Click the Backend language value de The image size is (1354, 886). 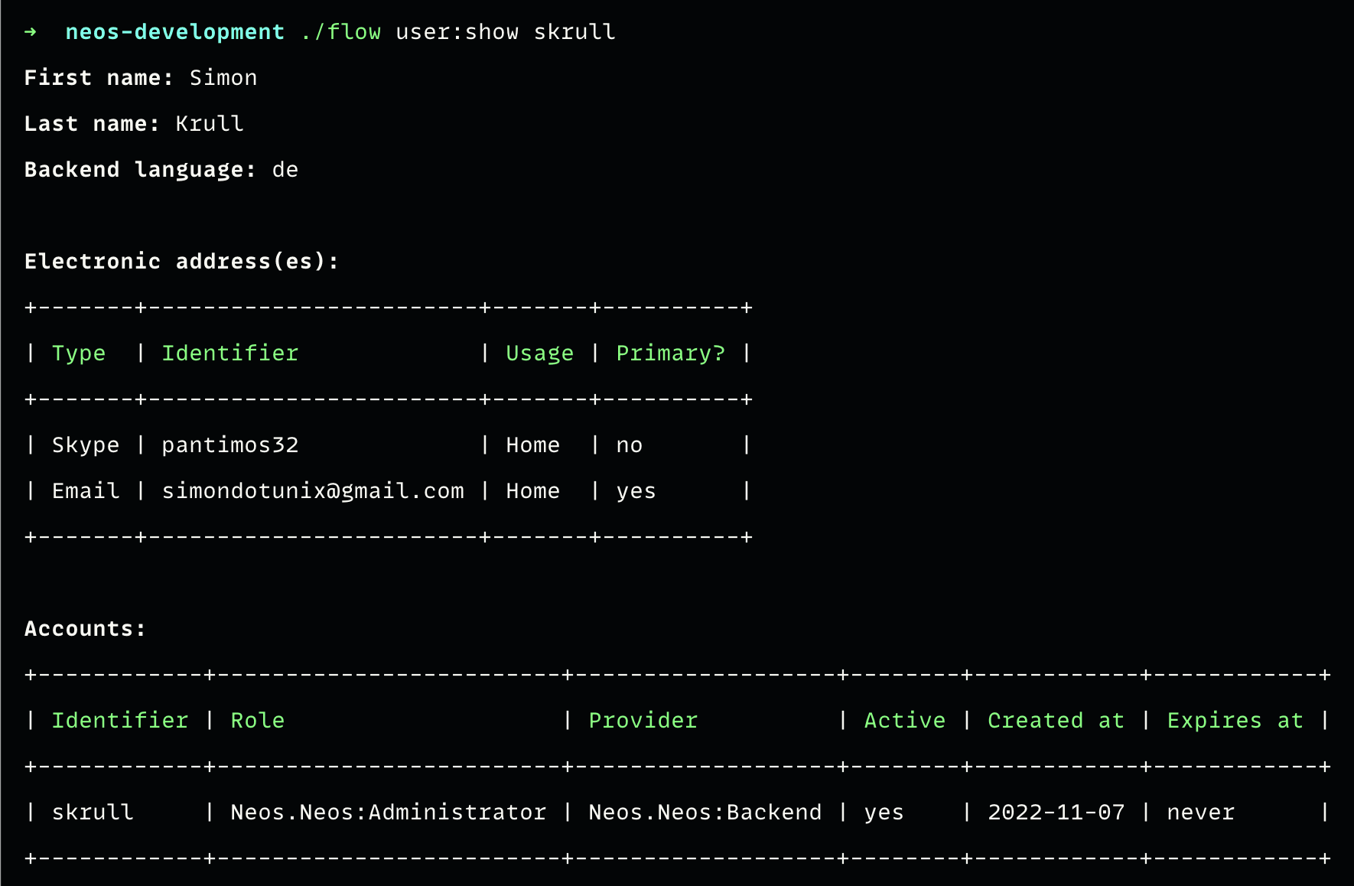click(x=285, y=170)
